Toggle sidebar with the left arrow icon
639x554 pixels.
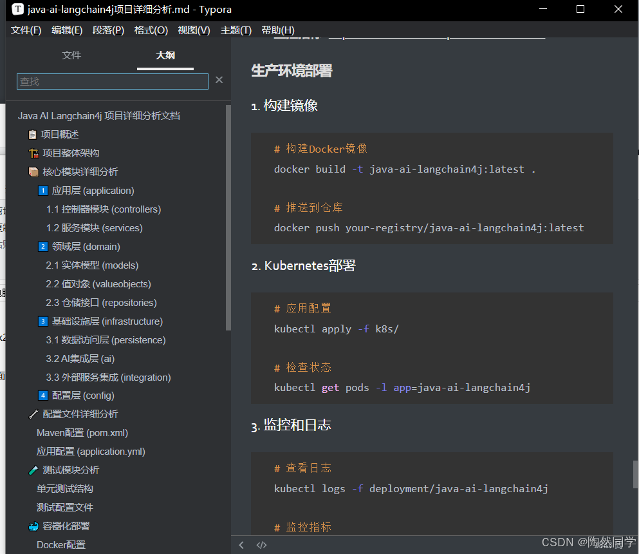tap(241, 545)
